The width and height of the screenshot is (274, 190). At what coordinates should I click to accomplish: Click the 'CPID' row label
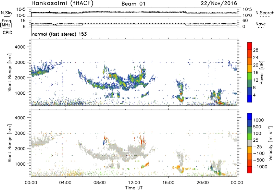(8, 33)
